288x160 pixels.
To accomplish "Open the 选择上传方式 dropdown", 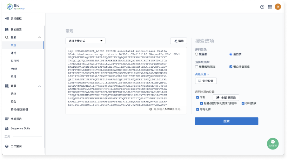I will pyautogui.click(x=85, y=41).
